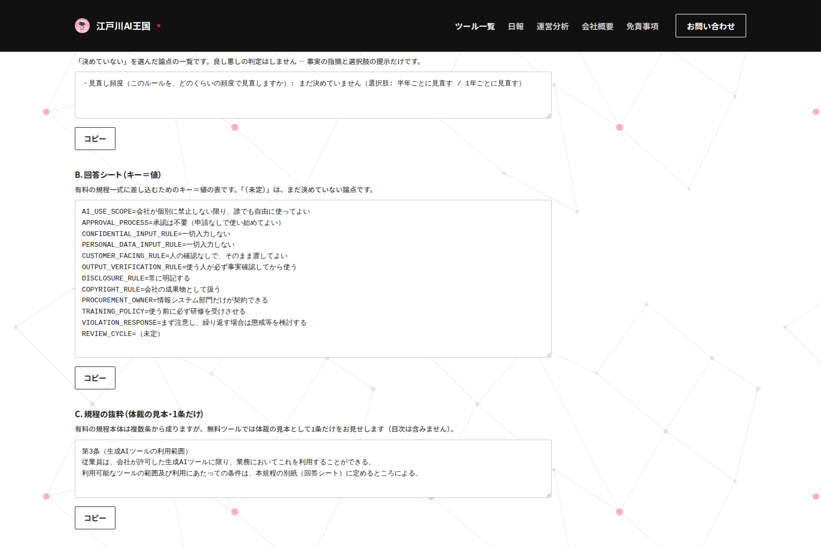Image resolution: width=821 pixels, height=547 pixels.
Task: Click the TRAINING_POLICY line
Action: (164, 311)
